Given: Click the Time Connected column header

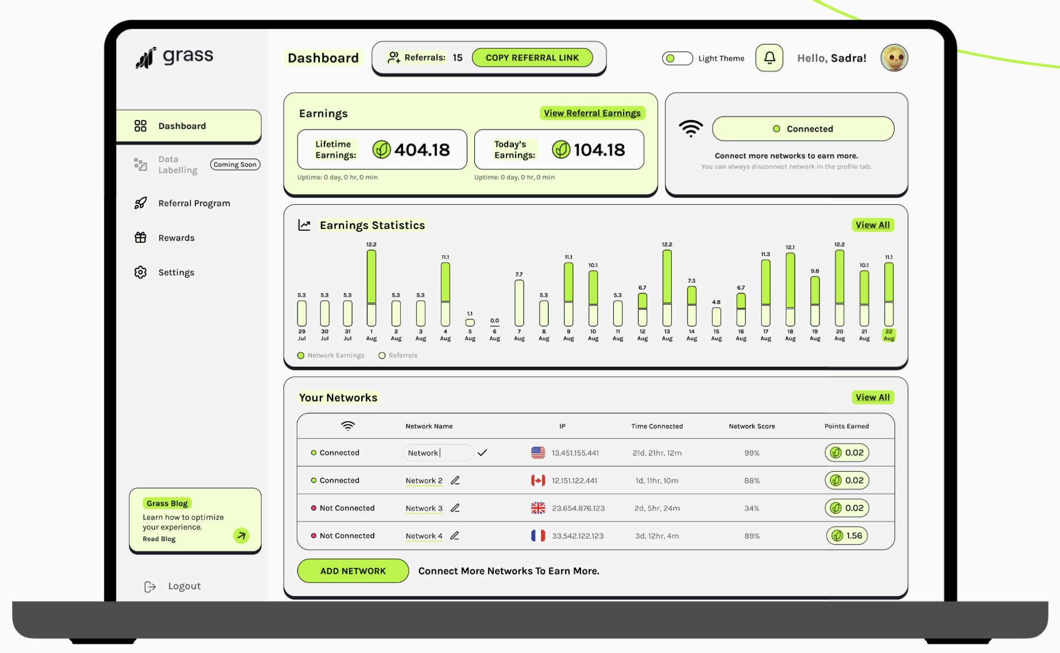Looking at the screenshot, I should (x=657, y=426).
